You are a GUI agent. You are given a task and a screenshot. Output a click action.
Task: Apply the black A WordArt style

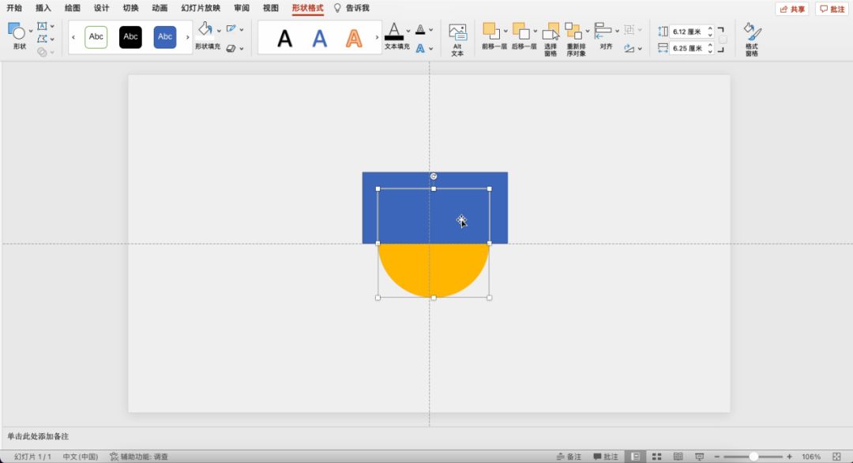pyautogui.click(x=284, y=39)
